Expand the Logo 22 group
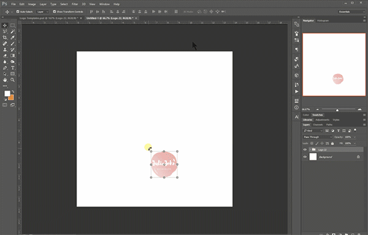Screen dimensions: 368x235 [x=310, y=149]
